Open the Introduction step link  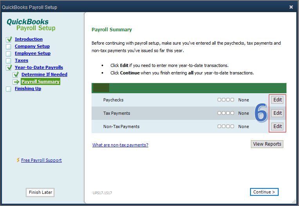click(29, 39)
